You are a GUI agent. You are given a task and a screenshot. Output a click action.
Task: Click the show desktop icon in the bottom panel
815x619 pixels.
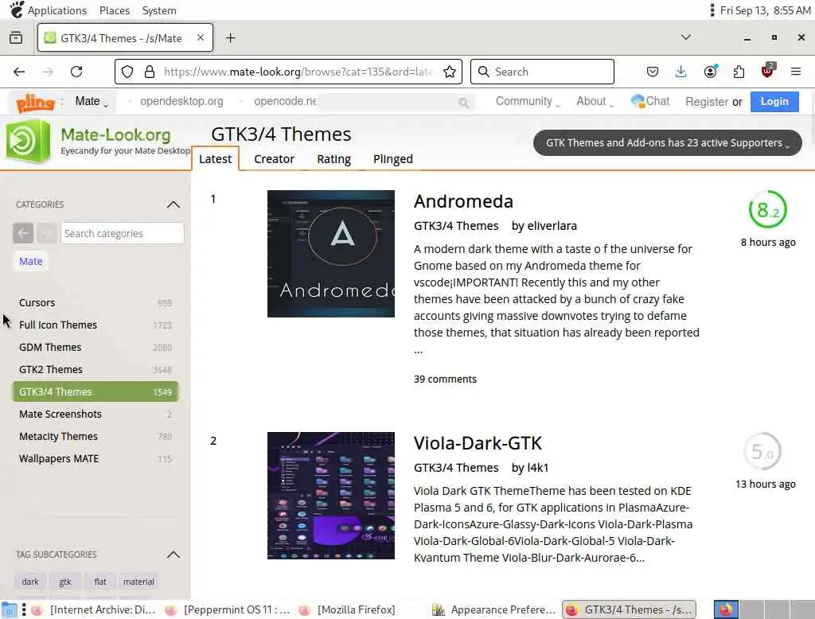tap(9, 609)
